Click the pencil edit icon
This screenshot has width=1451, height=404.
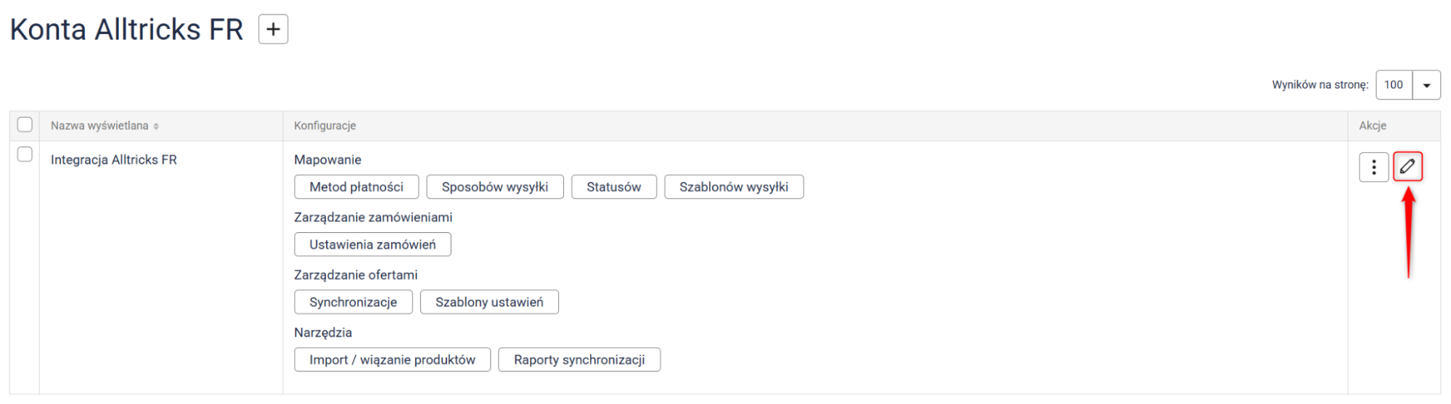[x=1407, y=167]
